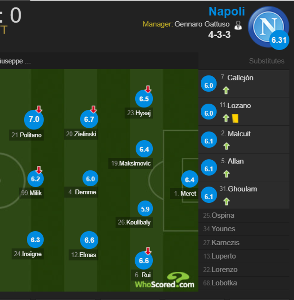The width and height of the screenshot is (294, 300).
Task: Open Gennaro Gattuso's manager page
Action: tap(202, 24)
